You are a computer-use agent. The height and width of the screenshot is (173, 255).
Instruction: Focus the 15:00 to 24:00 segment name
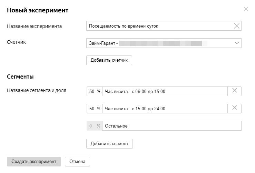pyautogui.click(x=165, y=109)
